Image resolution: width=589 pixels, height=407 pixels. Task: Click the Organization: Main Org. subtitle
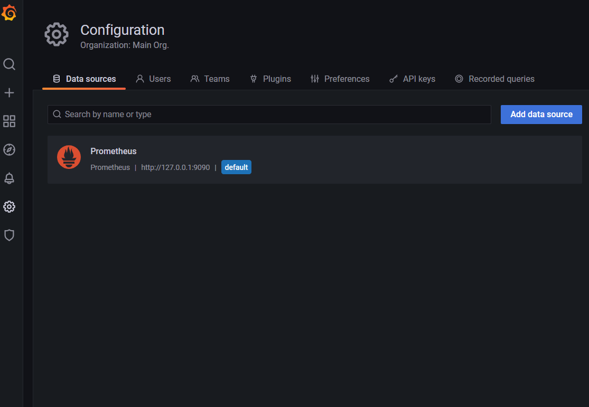point(125,45)
